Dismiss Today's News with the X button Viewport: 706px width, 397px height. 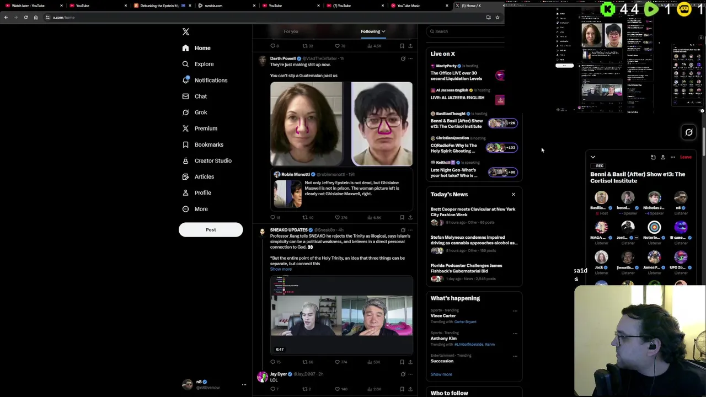[x=514, y=194]
